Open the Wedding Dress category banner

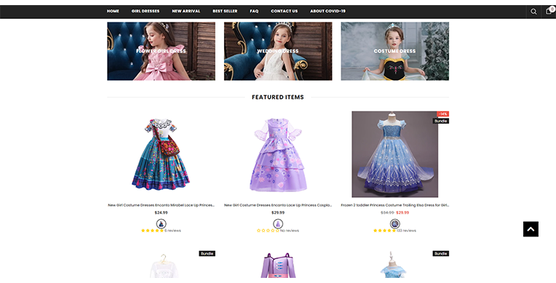[x=278, y=51]
